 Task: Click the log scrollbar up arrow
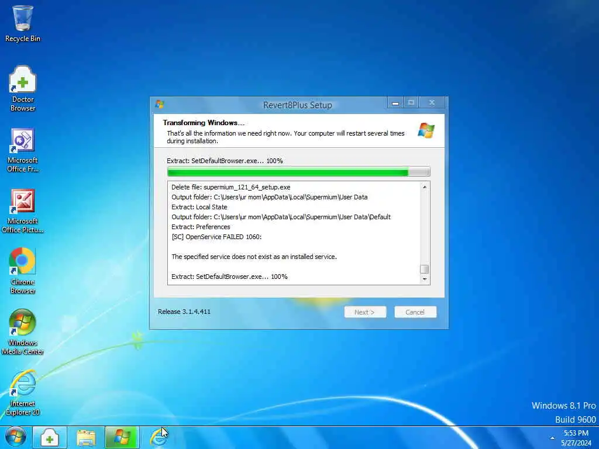tap(425, 186)
